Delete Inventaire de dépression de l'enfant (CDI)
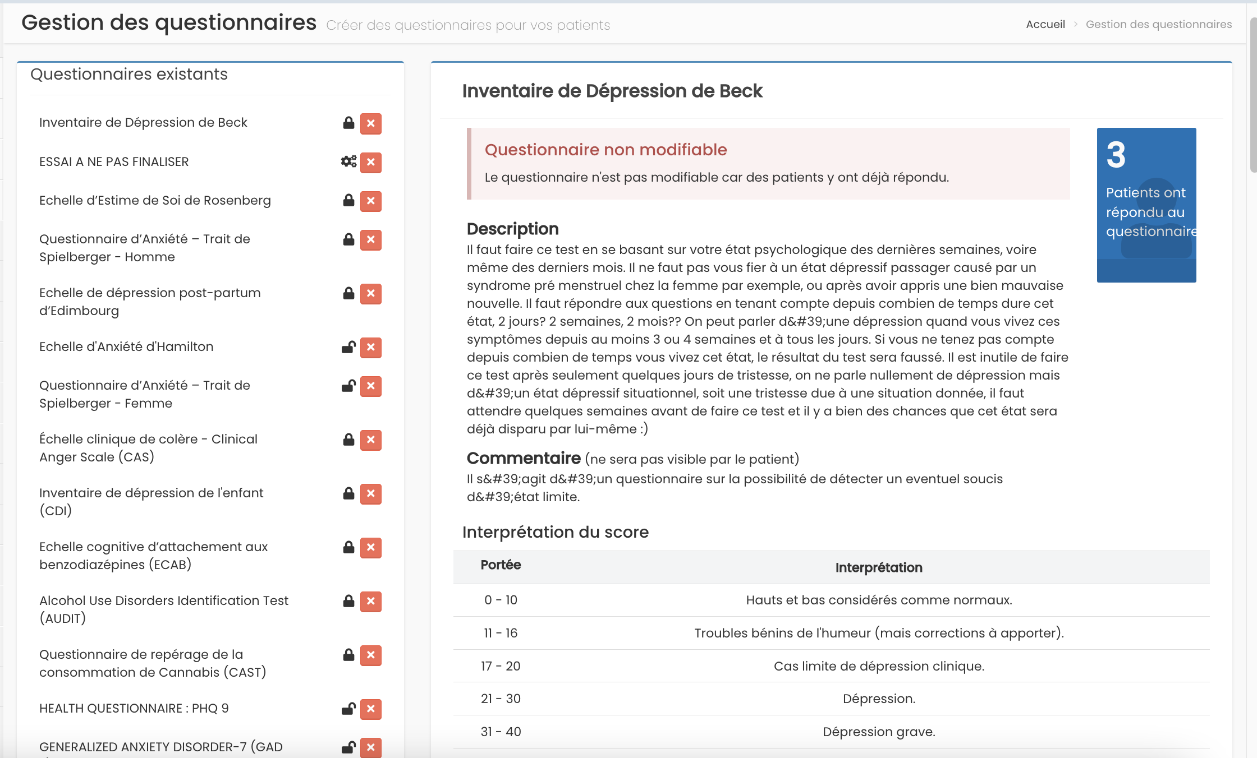The width and height of the screenshot is (1257, 758). (x=371, y=493)
